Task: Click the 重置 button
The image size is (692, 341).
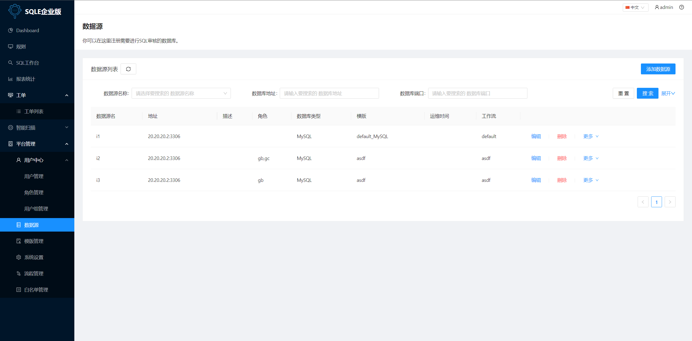Action: coord(623,93)
